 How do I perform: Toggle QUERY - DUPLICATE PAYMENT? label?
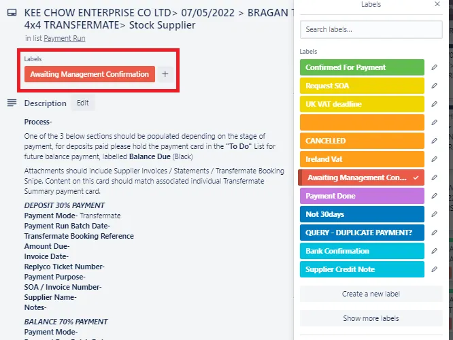point(362,233)
